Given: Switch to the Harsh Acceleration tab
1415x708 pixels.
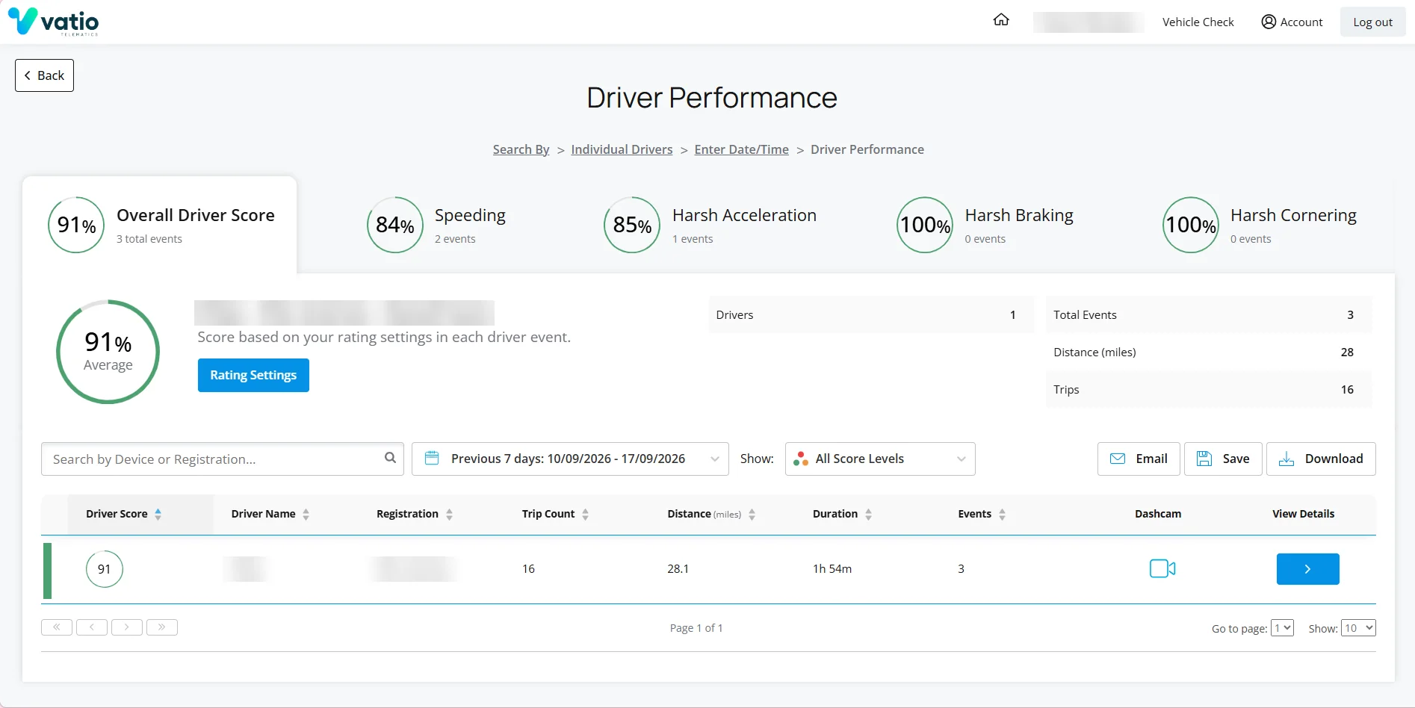Looking at the screenshot, I should tap(710, 225).
